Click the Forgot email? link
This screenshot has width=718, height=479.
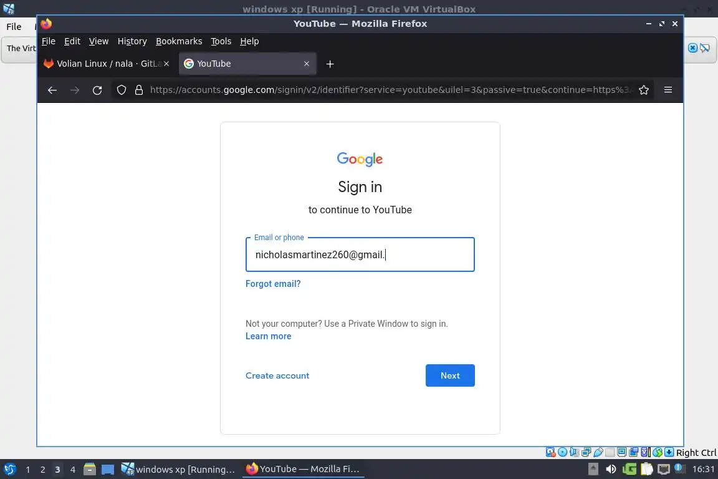(273, 284)
